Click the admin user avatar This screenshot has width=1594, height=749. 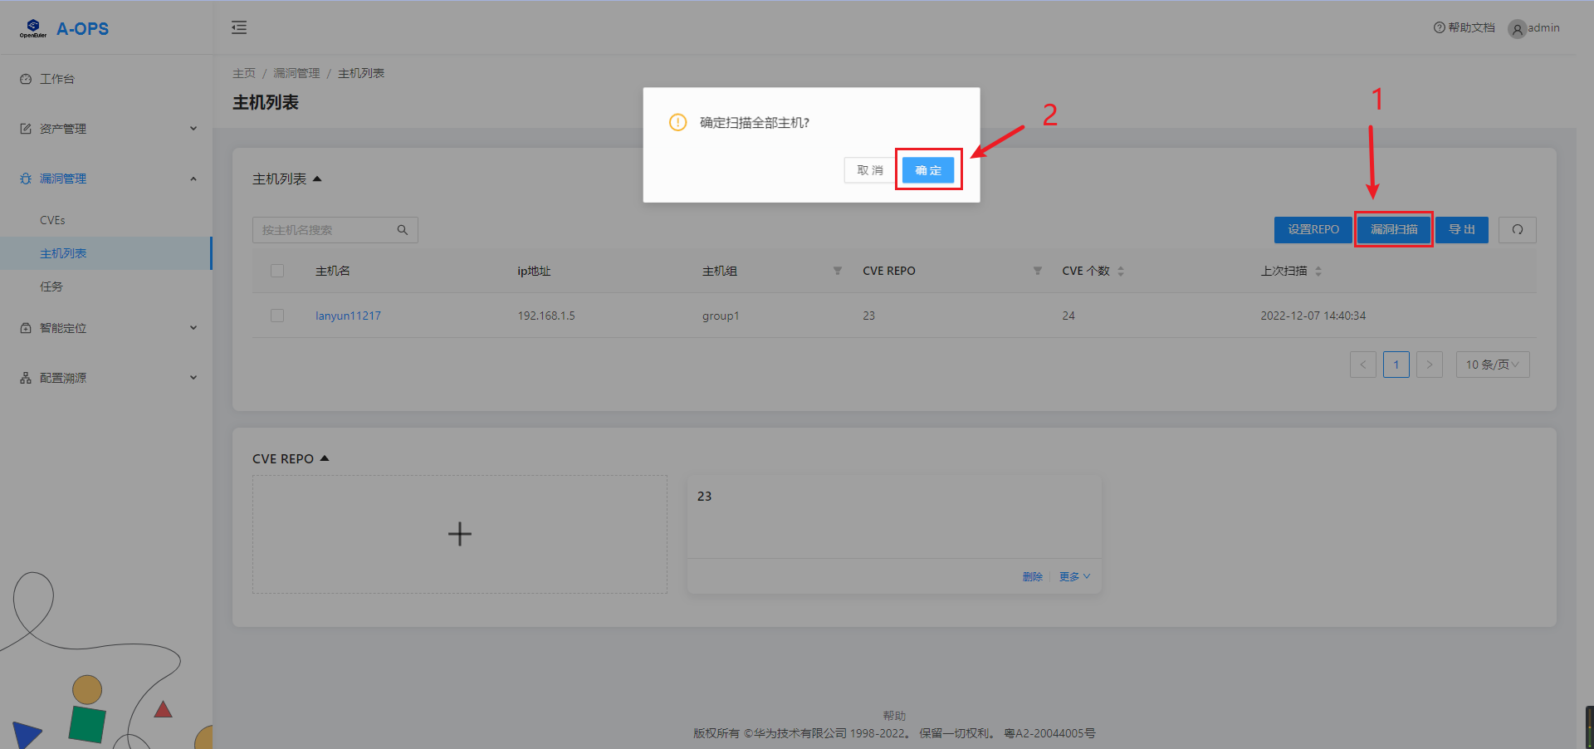point(1517,29)
